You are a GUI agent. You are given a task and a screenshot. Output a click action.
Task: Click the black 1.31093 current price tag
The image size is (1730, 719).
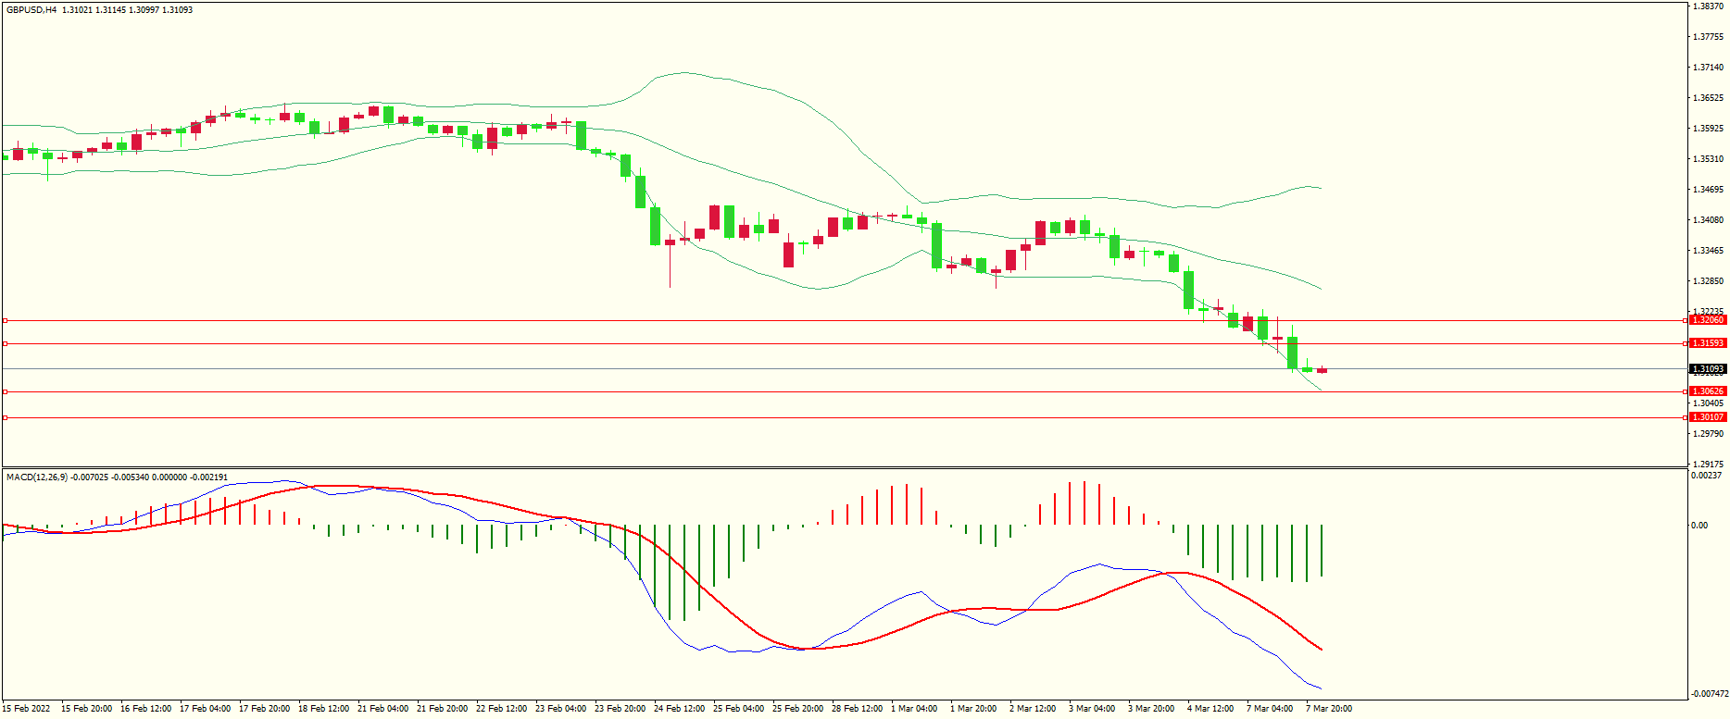pos(1708,369)
